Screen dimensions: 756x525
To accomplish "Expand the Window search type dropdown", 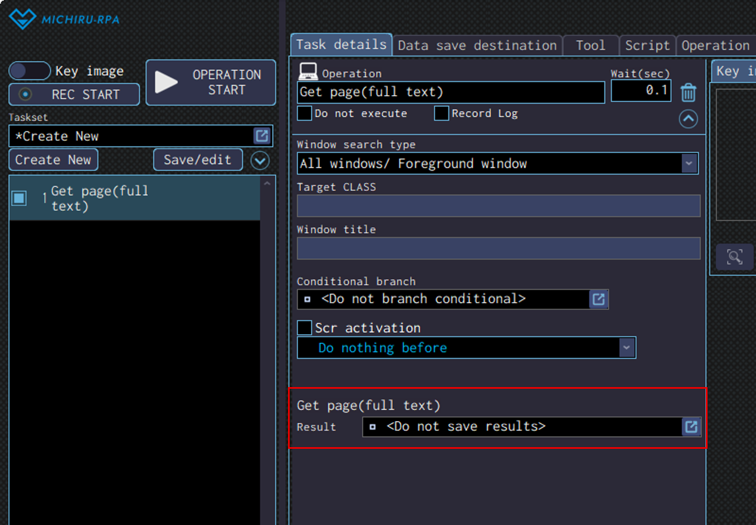I will point(689,164).
